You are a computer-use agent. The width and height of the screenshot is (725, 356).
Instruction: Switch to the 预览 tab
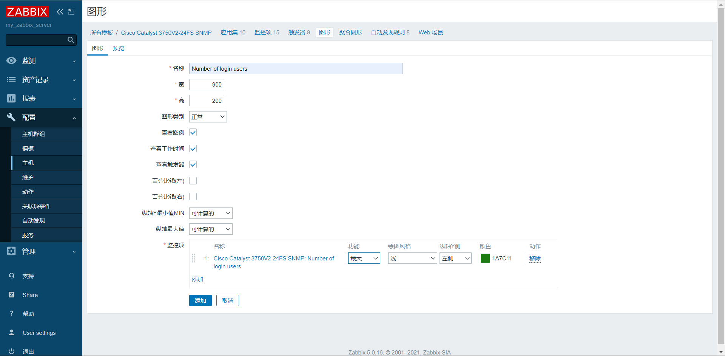tap(119, 48)
